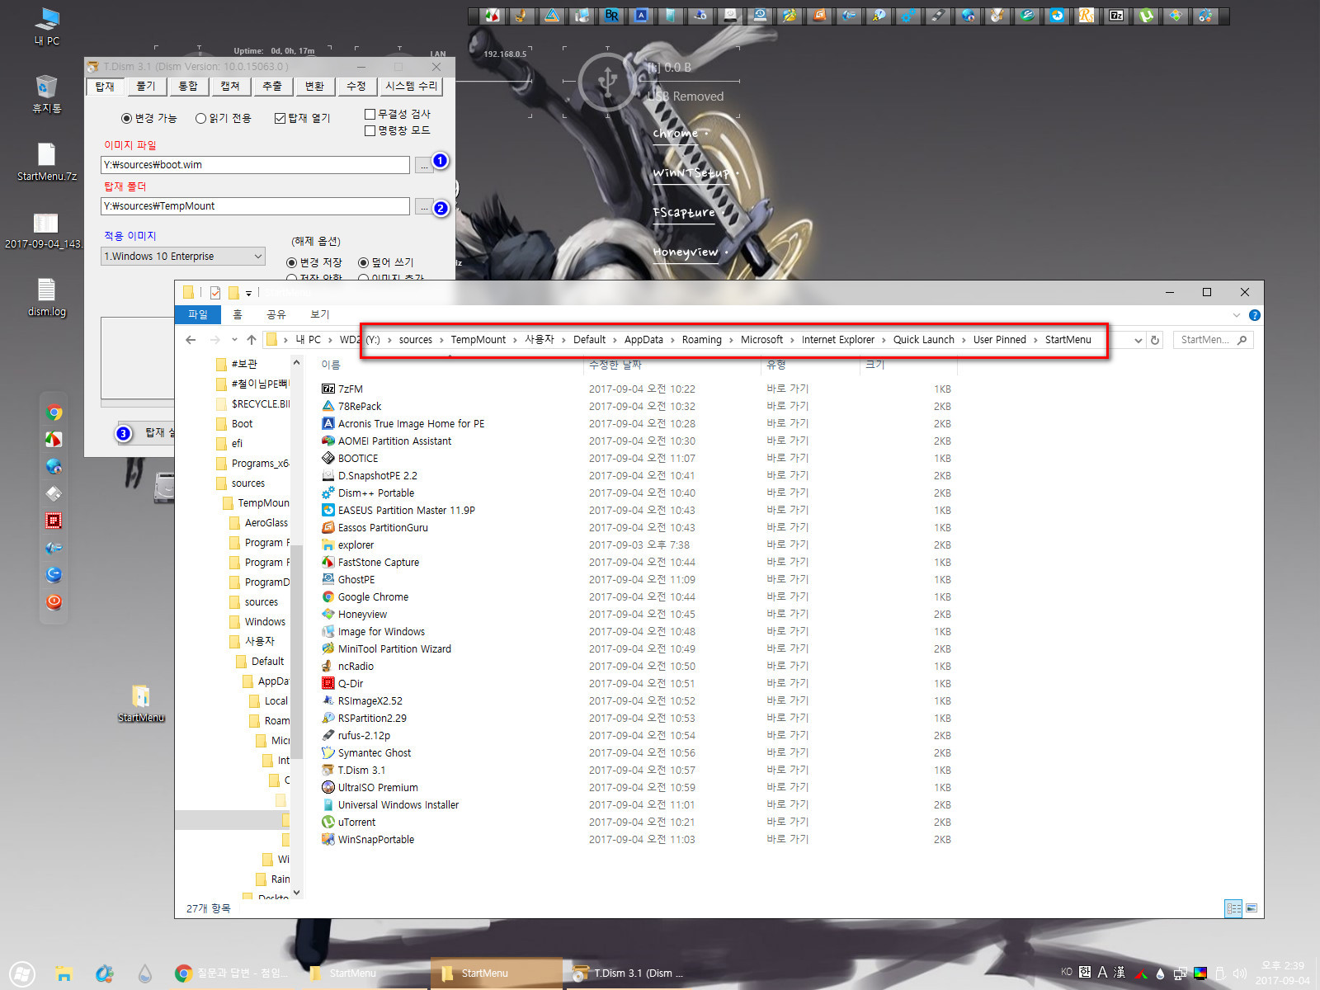Switch to 풀기 tab in T.Dism
This screenshot has height=990, width=1320.
point(146,86)
